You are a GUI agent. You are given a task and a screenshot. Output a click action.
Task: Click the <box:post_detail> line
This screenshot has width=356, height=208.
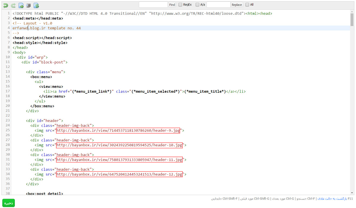coord(44,194)
